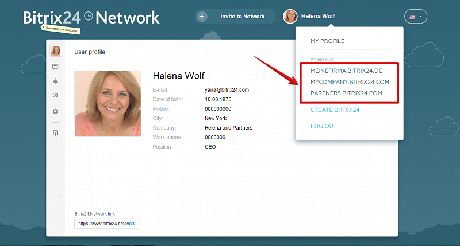Click Helena Wolf's header avatar

(290, 17)
